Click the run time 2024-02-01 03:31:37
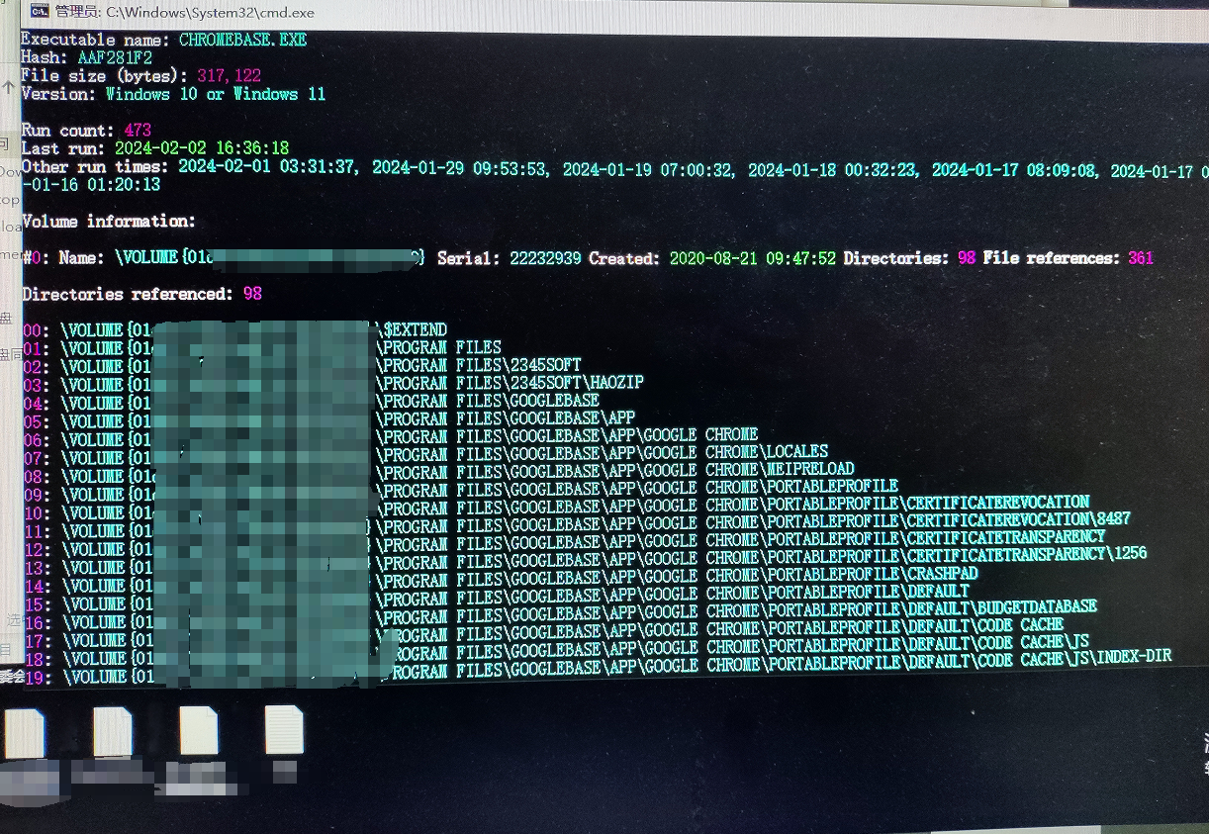The width and height of the screenshot is (1209, 834). pos(267,167)
